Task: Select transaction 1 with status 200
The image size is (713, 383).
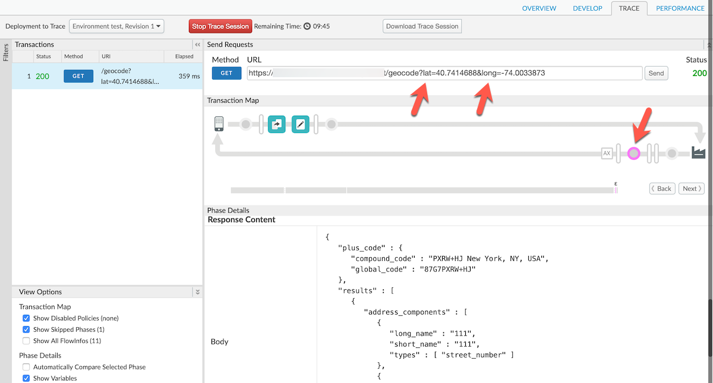Action: click(x=108, y=76)
